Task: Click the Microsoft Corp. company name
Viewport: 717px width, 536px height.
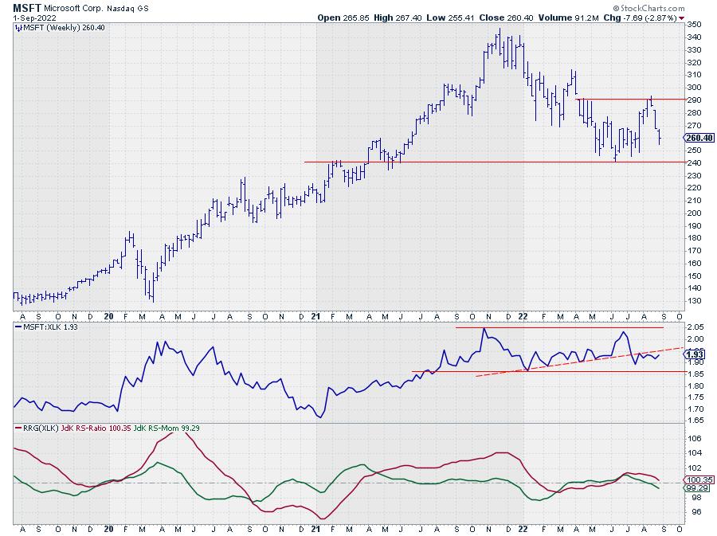Action: tap(73, 8)
